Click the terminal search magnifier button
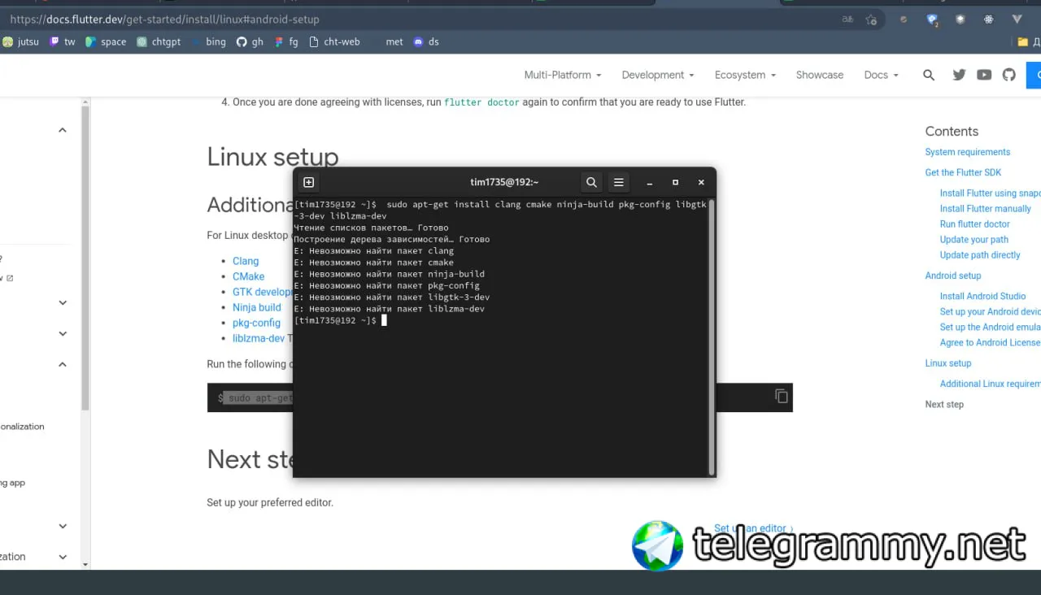Screen dimensions: 1041x595 pos(592,182)
